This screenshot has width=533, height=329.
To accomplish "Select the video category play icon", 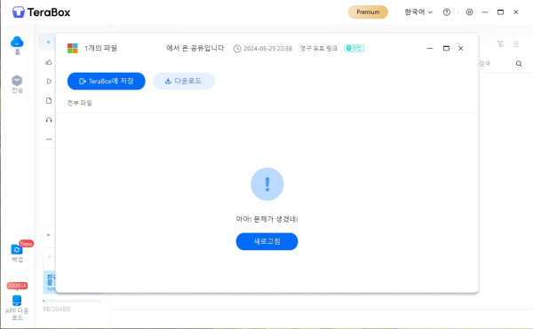I will (49, 81).
